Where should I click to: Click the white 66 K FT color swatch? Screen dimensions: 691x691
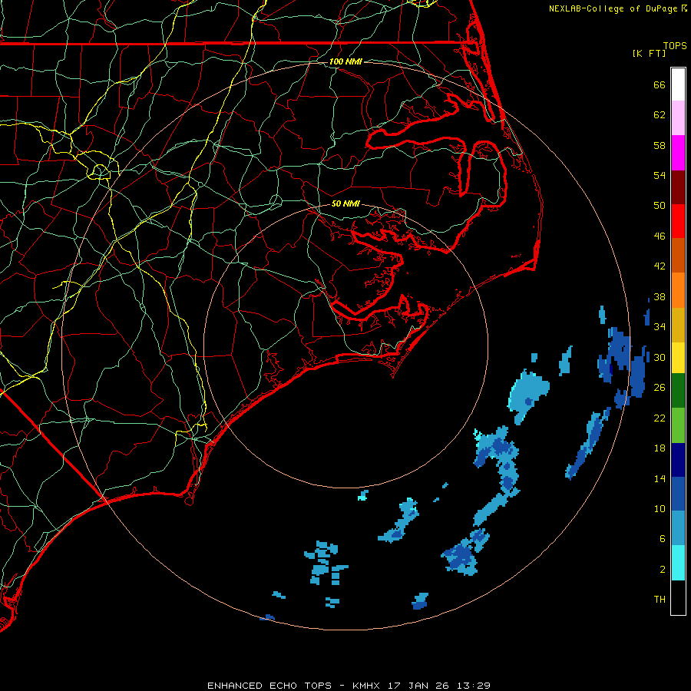click(678, 84)
